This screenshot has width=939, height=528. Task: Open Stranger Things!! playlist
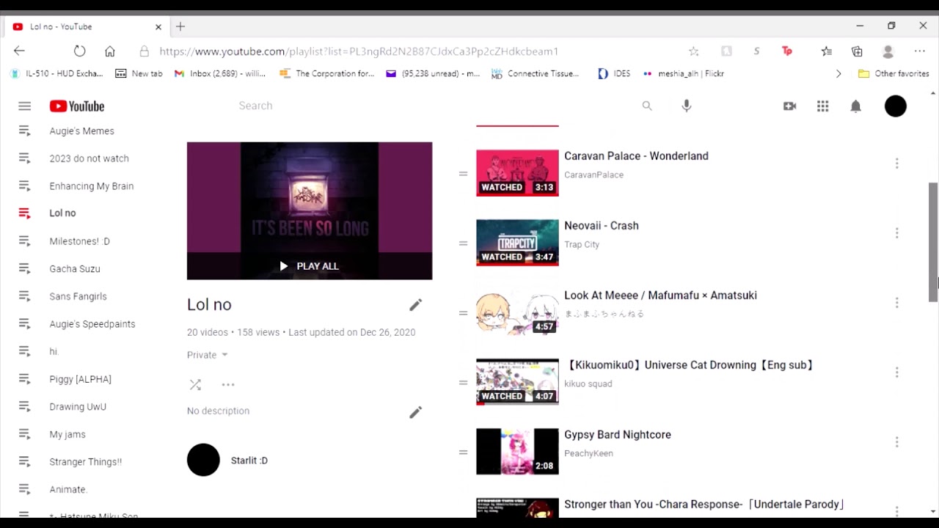[85, 462]
